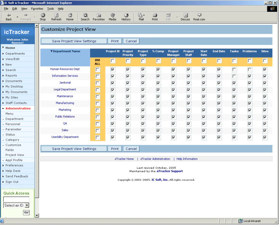This screenshot has width=280, height=227.
Task: Uncheck End Date for Marketing row
Action: pos(219,111)
